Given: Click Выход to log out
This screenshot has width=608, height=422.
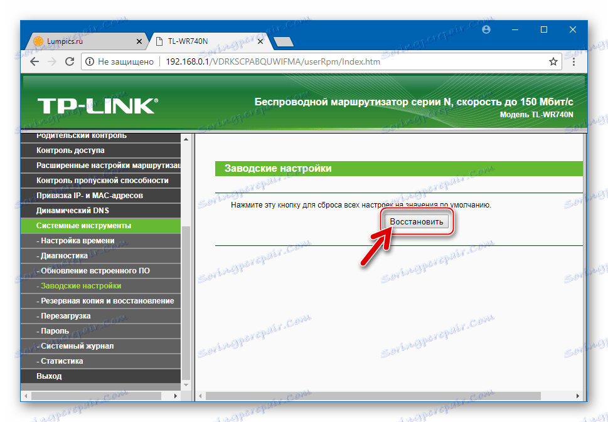Looking at the screenshot, I should (101, 376).
